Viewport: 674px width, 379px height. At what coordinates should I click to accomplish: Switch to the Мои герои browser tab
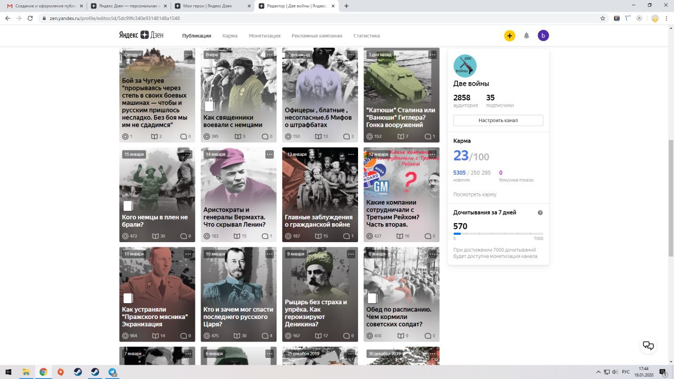212,6
